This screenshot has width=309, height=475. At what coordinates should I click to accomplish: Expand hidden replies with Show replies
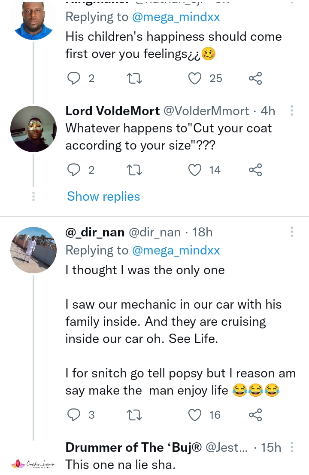point(103,197)
